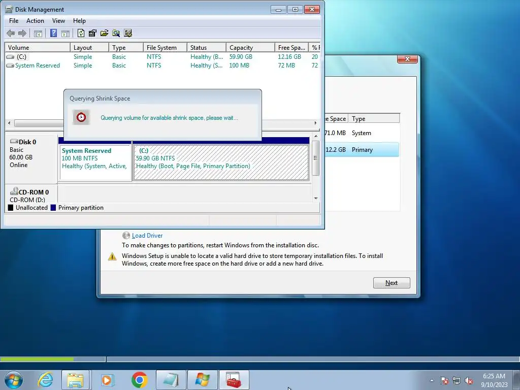Open the Action menu
Viewport: 520px width, 390px height.
pos(35,20)
